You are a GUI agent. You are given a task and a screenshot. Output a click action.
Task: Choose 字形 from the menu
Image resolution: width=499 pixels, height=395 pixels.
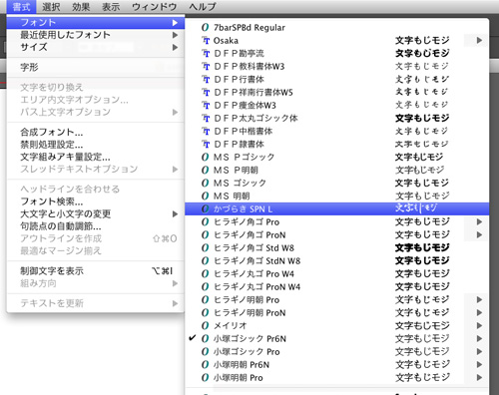(x=96, y=68)
